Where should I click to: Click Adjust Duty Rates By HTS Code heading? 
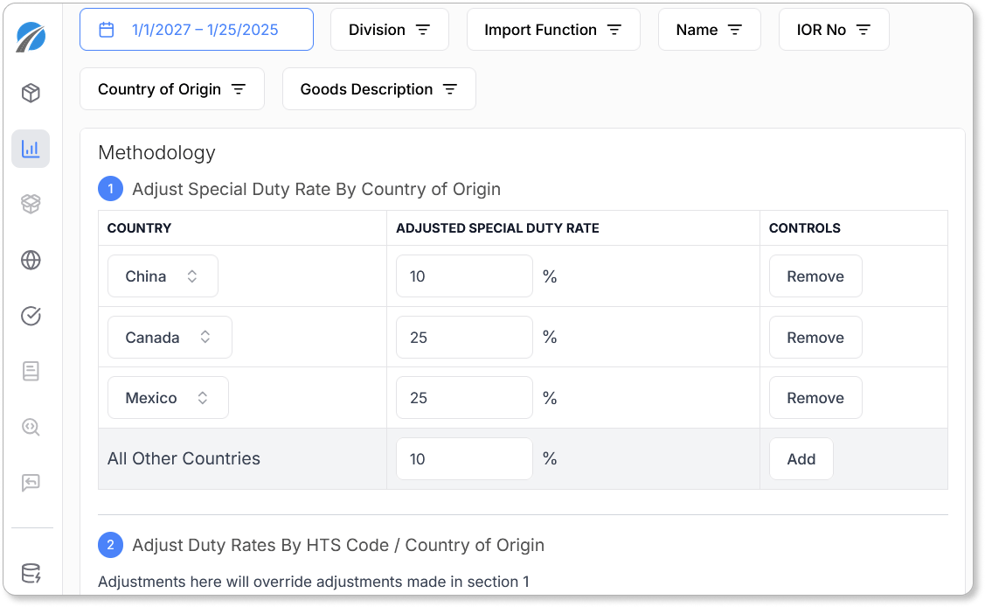(x=338, y=545)
